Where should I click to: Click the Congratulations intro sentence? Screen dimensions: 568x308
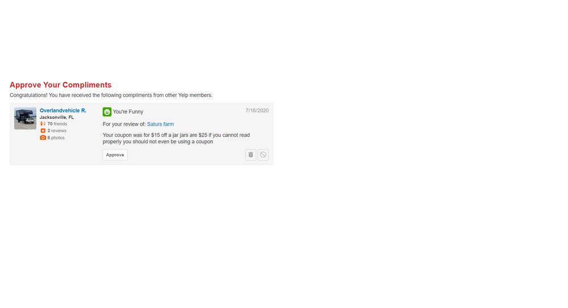coord(111,95)
